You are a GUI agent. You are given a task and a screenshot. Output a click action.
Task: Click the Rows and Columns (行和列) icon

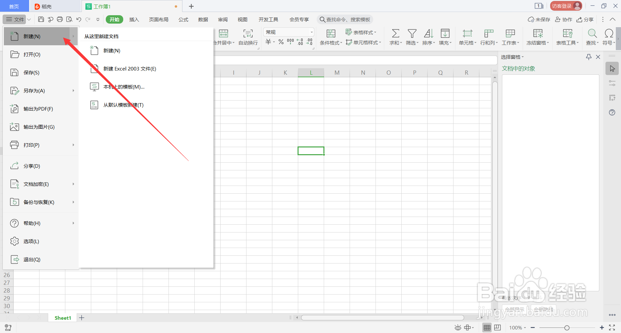tap(489, 33)
